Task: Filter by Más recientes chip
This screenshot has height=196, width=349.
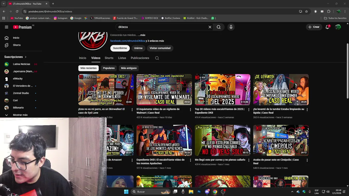Action: (88, 68)
